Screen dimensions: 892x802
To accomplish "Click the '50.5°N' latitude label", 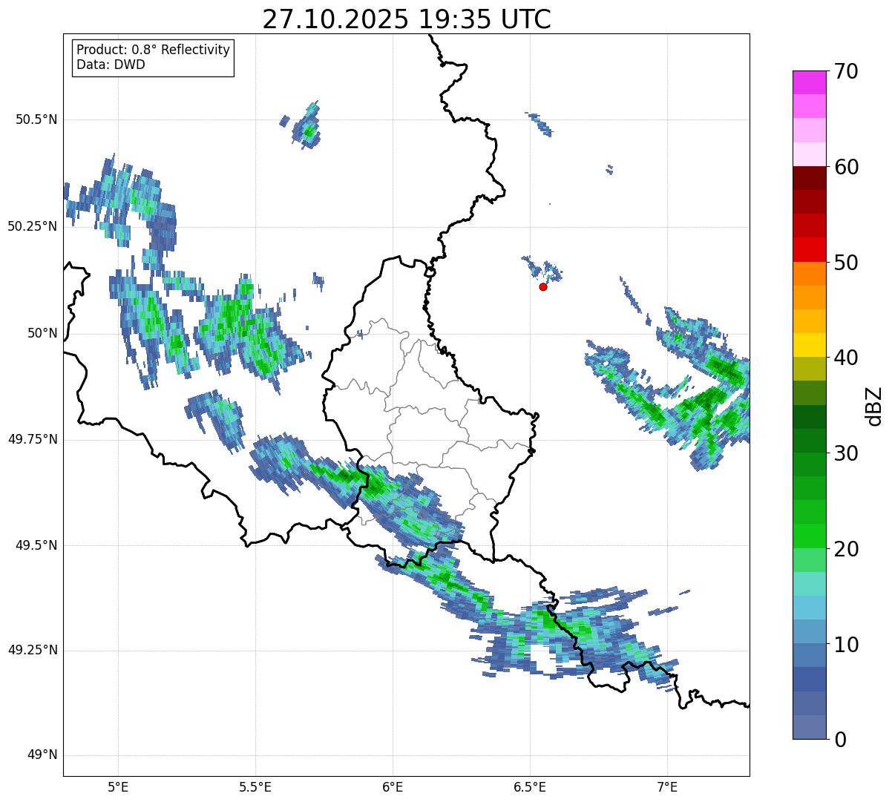I will 36,119.
